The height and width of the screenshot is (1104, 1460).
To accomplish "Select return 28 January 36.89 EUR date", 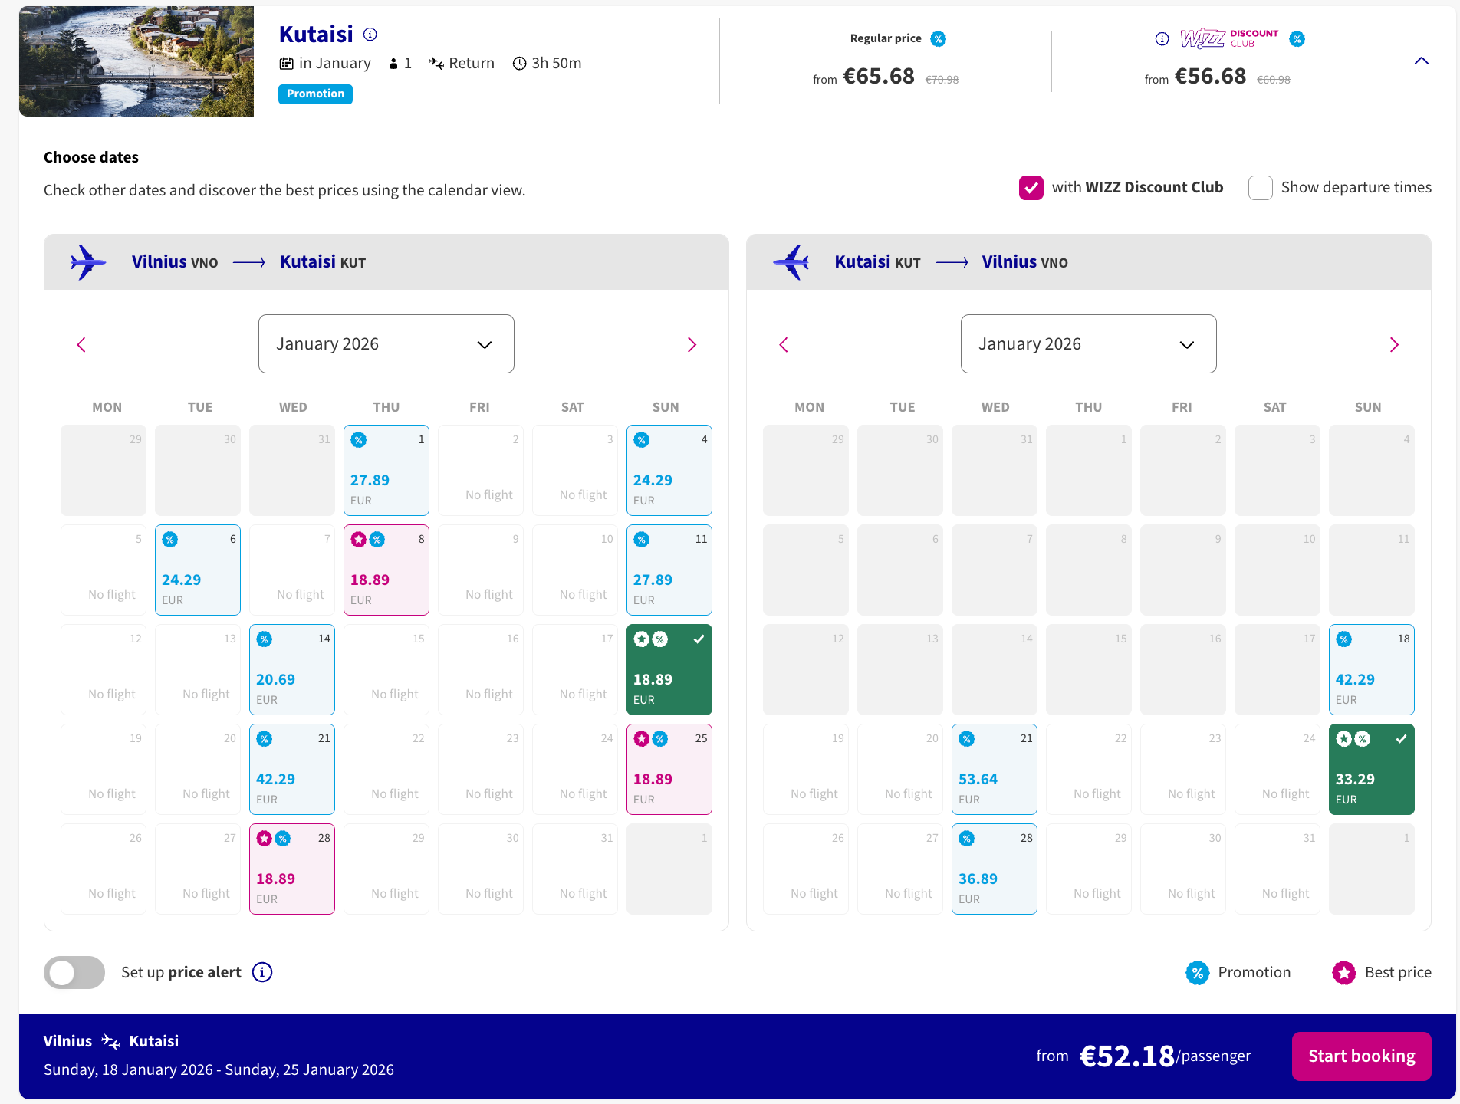I will pyautogui.click(x=994, y=869).
